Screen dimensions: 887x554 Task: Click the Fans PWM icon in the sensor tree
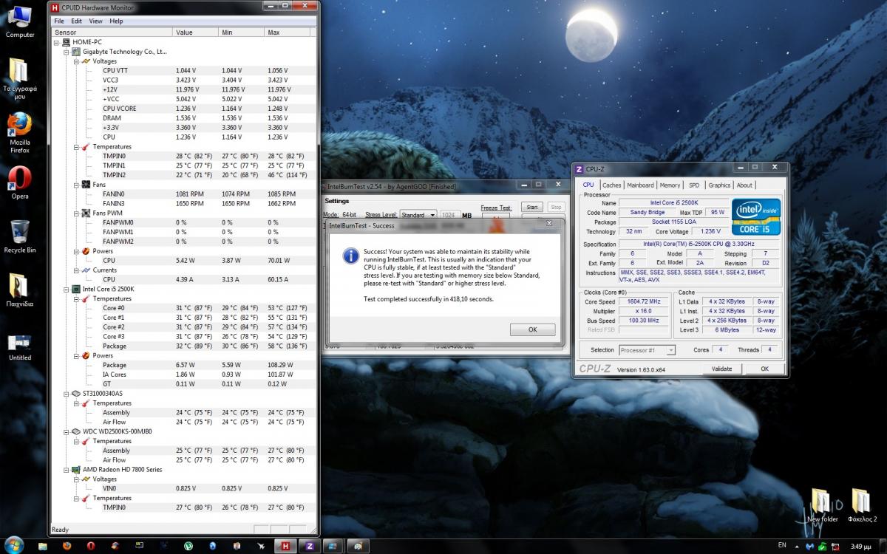tap(86, 213)
